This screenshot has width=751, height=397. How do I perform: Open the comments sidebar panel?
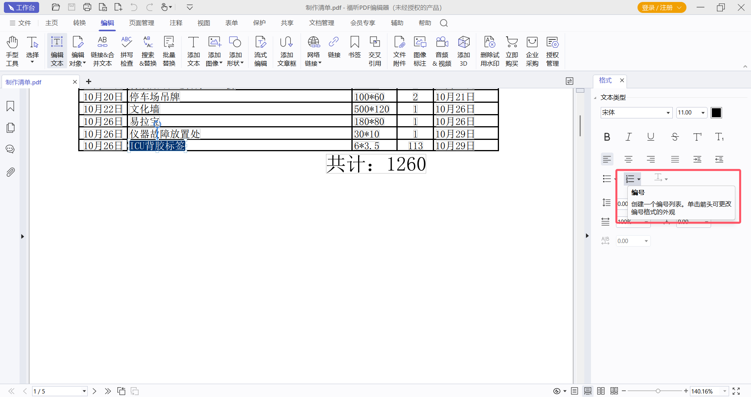coord(11,149)
